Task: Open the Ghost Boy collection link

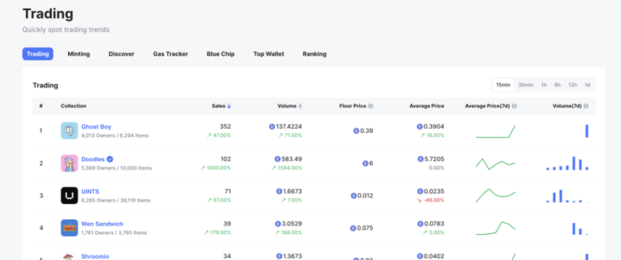Action: click(96, 127)
